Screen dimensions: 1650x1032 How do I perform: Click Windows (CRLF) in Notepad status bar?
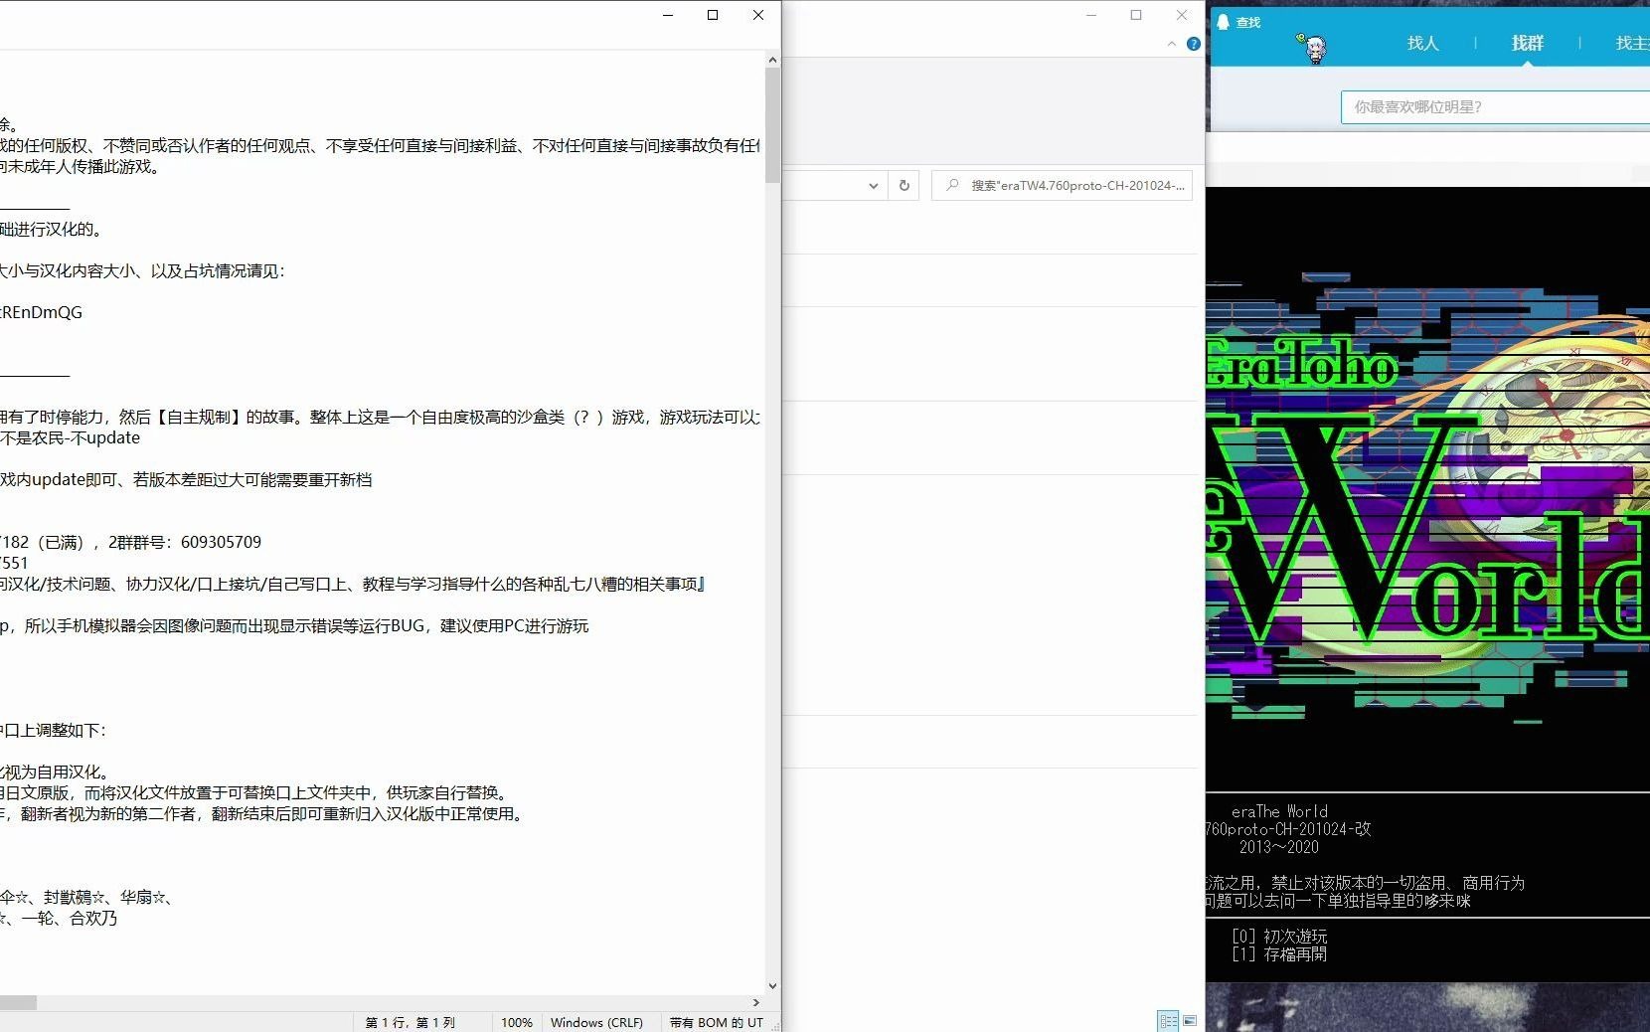point(596,1022)
